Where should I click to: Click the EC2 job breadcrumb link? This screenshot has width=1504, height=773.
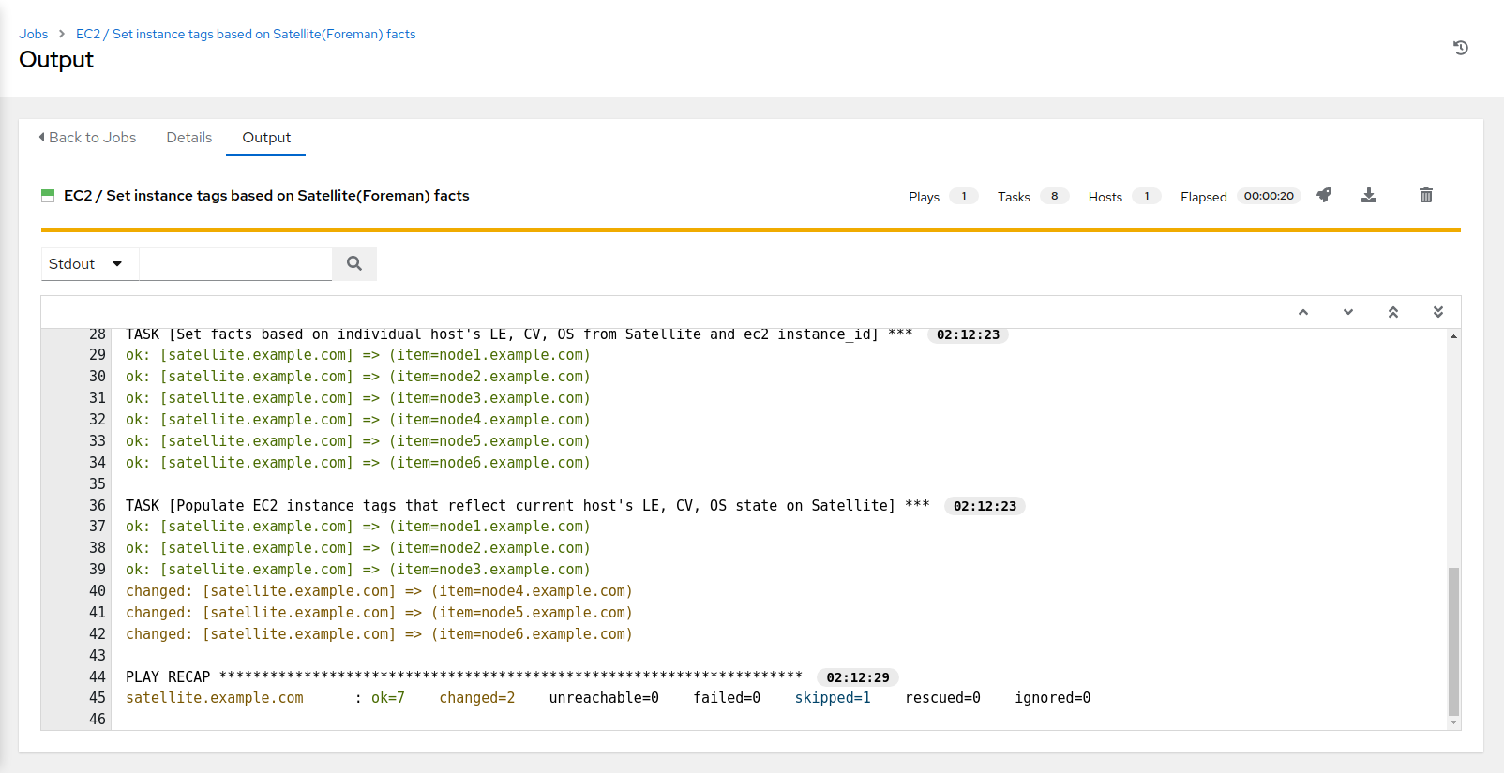click(245, 34)
